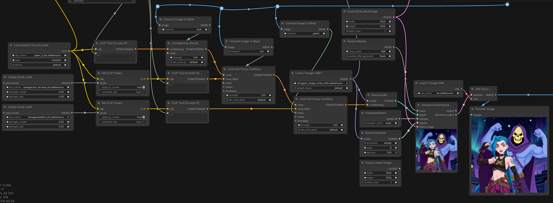This screenshot has height=203, width=553.
Task: Toggle schedule_clip in the lower Set CLIP Hooks node
Action: pyautogui.click(x=122, y=122)
